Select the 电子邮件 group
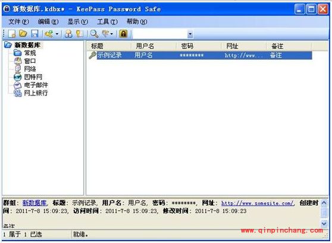The height and width of the screenshot is (243, 332). [x=36, y=85]
